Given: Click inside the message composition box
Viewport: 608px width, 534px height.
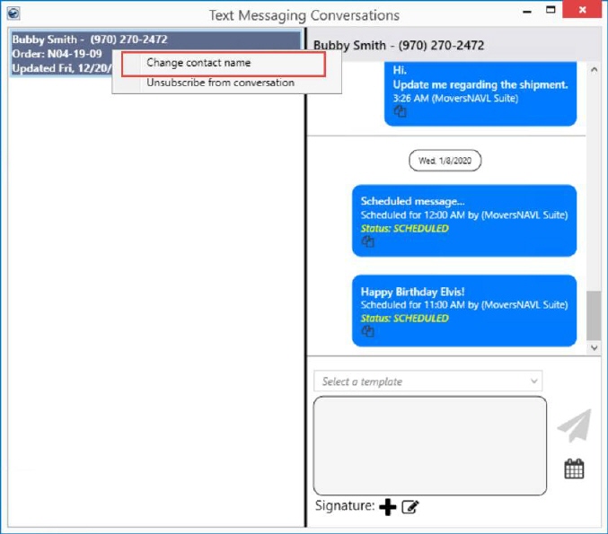Looking at the screenshot, I should 429,445.
